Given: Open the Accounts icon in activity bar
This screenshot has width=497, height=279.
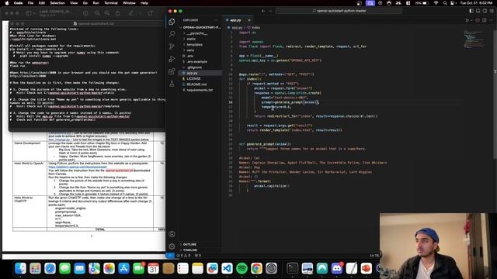Looking at the screenshot, I should pyautogui.click(x=172, y=234).
